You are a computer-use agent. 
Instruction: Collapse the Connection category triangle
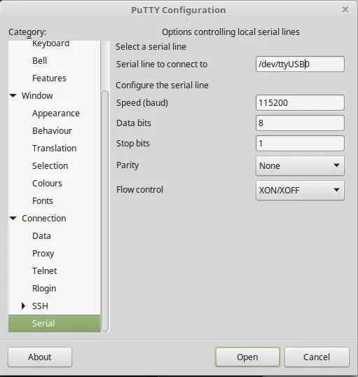coord(13,219)
